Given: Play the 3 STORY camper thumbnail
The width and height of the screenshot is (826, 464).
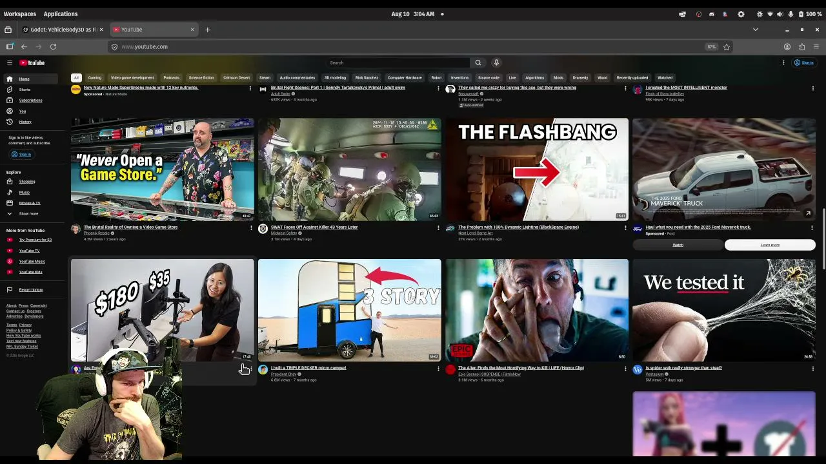Looking at the screenshot, I should [350, 310].
